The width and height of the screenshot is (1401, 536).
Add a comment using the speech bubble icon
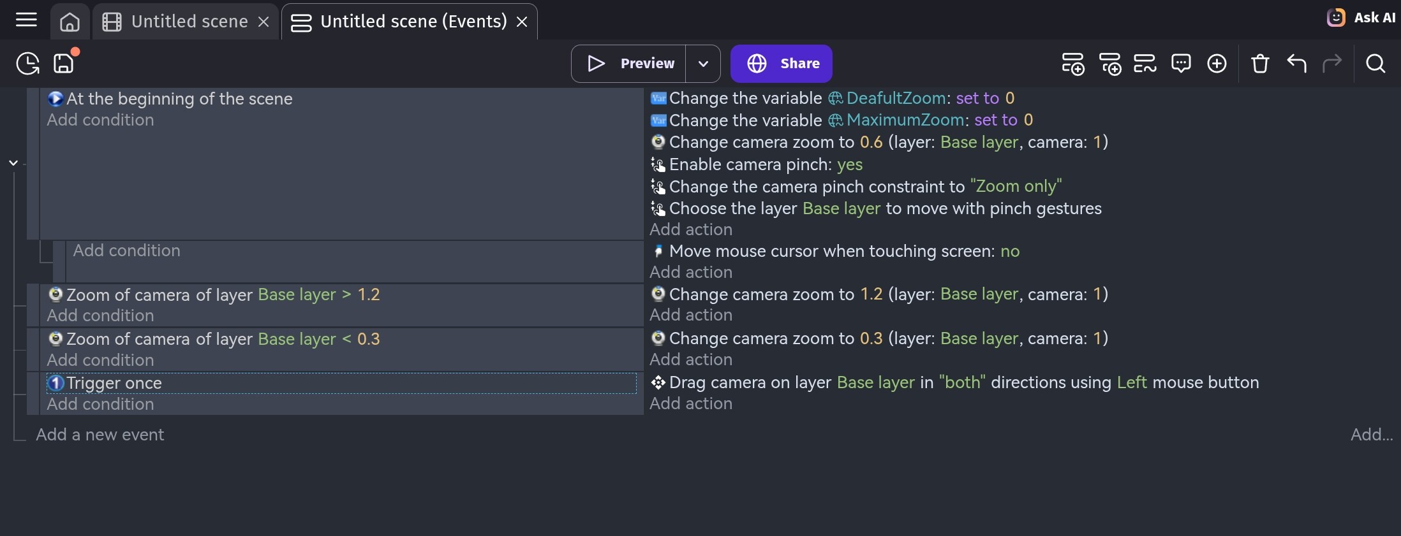click(x=1181, y=64)
